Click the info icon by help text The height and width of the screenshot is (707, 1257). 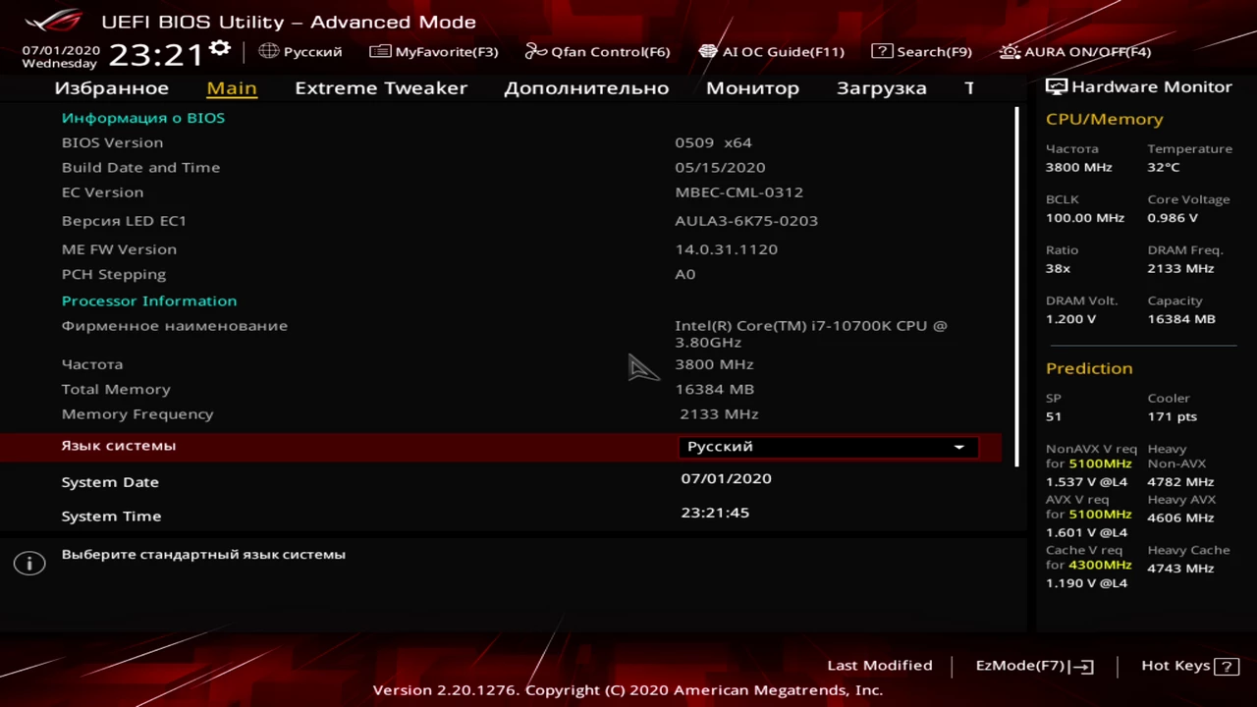29,563
